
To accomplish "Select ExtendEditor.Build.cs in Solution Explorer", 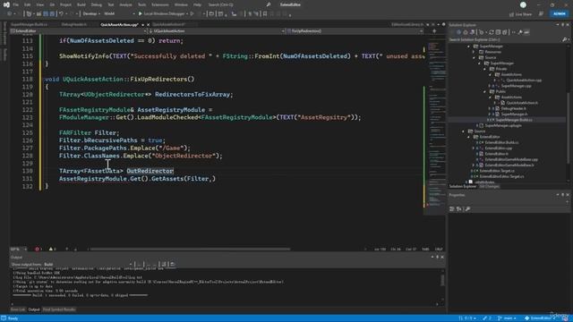I will click(501, 142).
